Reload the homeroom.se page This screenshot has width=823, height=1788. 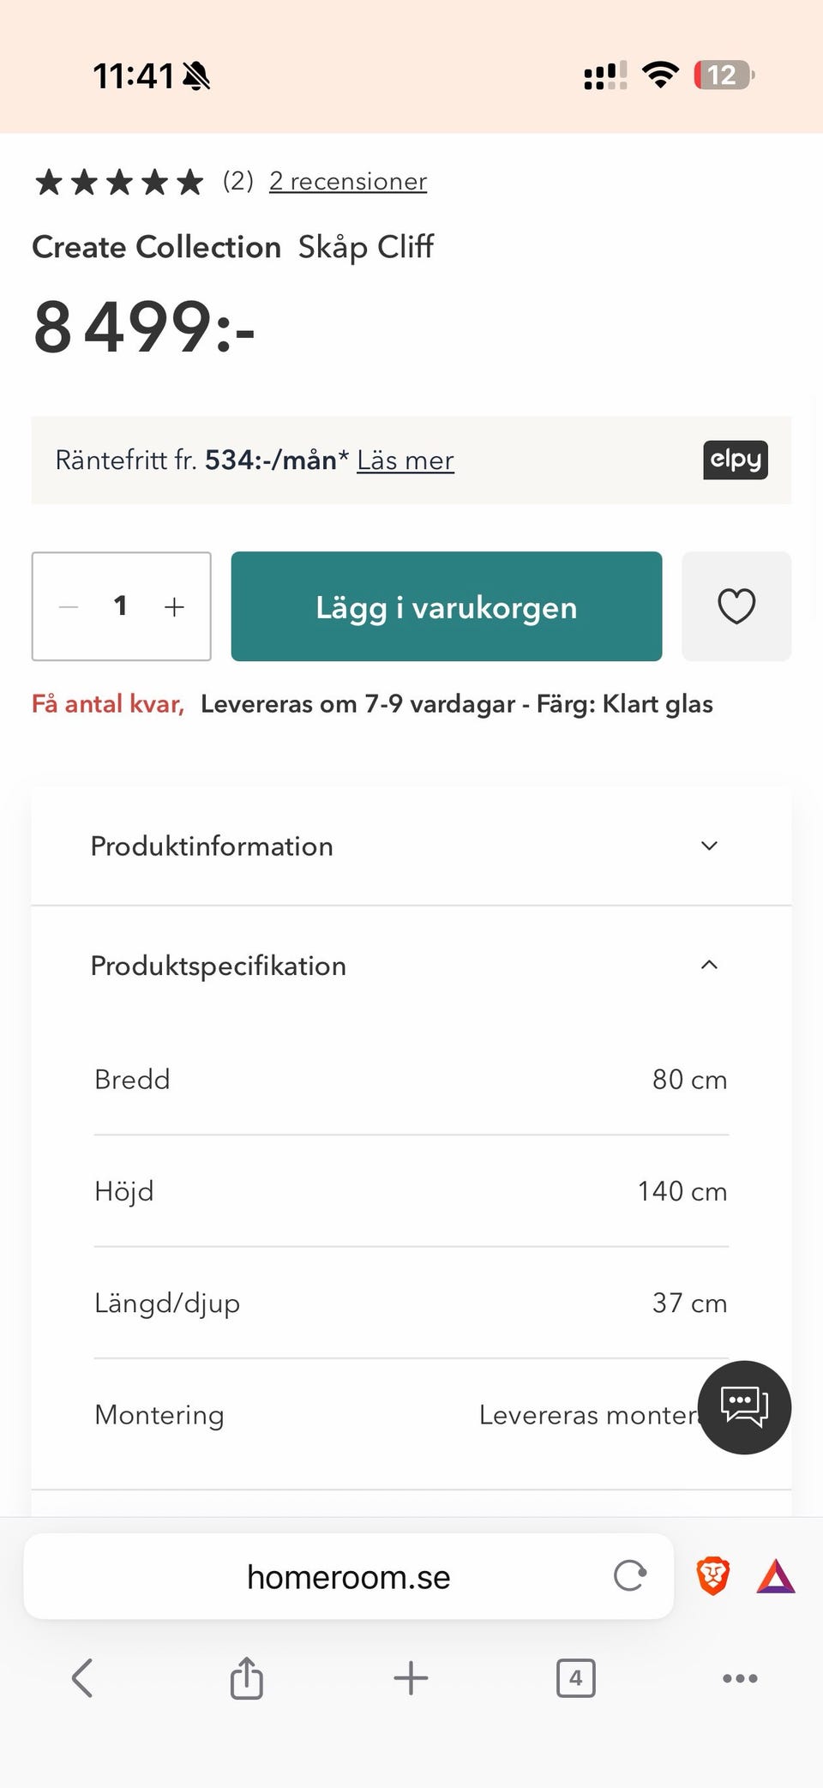tap(630, 1575)
